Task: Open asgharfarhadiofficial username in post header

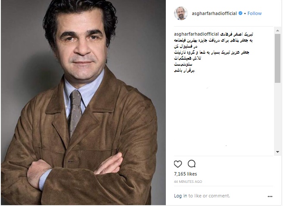Action: [214, 13]
